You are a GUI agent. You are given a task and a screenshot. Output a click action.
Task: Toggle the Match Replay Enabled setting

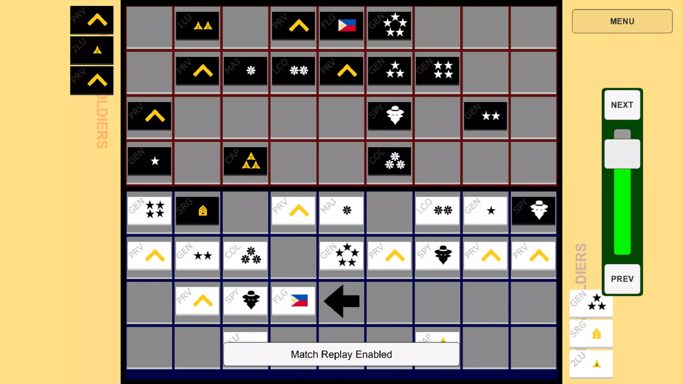point(341,354)
